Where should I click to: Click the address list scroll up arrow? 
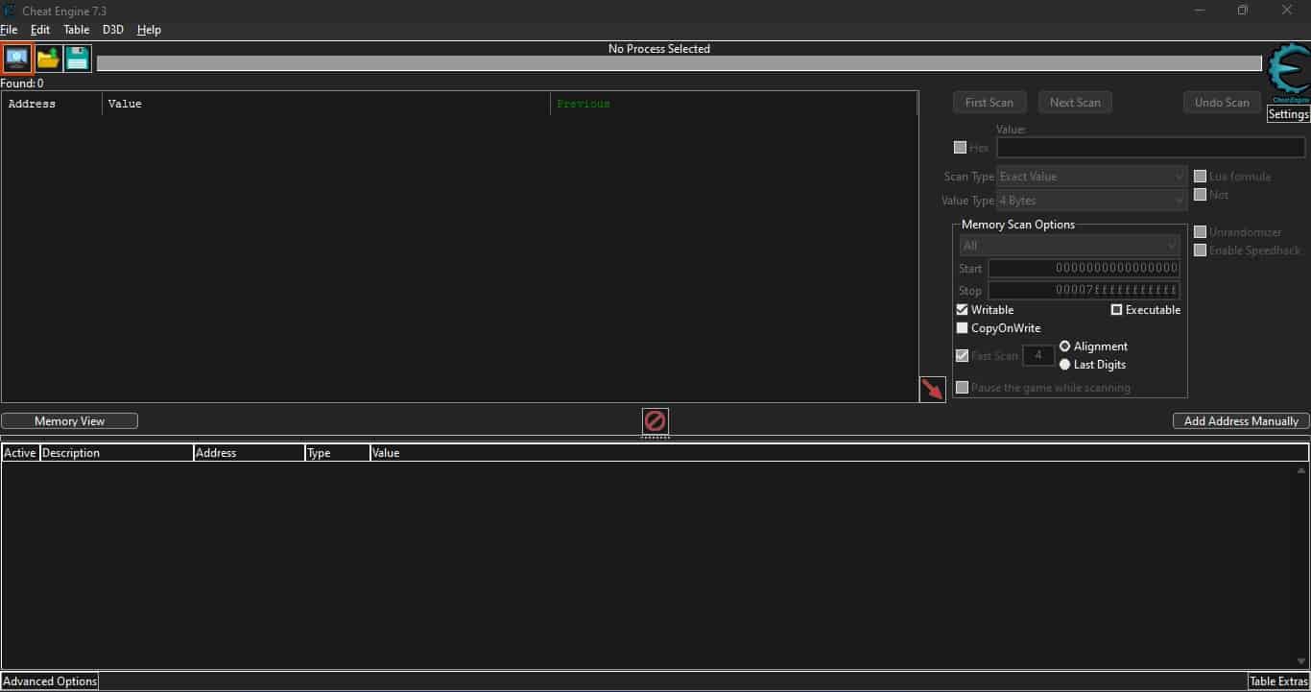click(x=1301, y=470)
